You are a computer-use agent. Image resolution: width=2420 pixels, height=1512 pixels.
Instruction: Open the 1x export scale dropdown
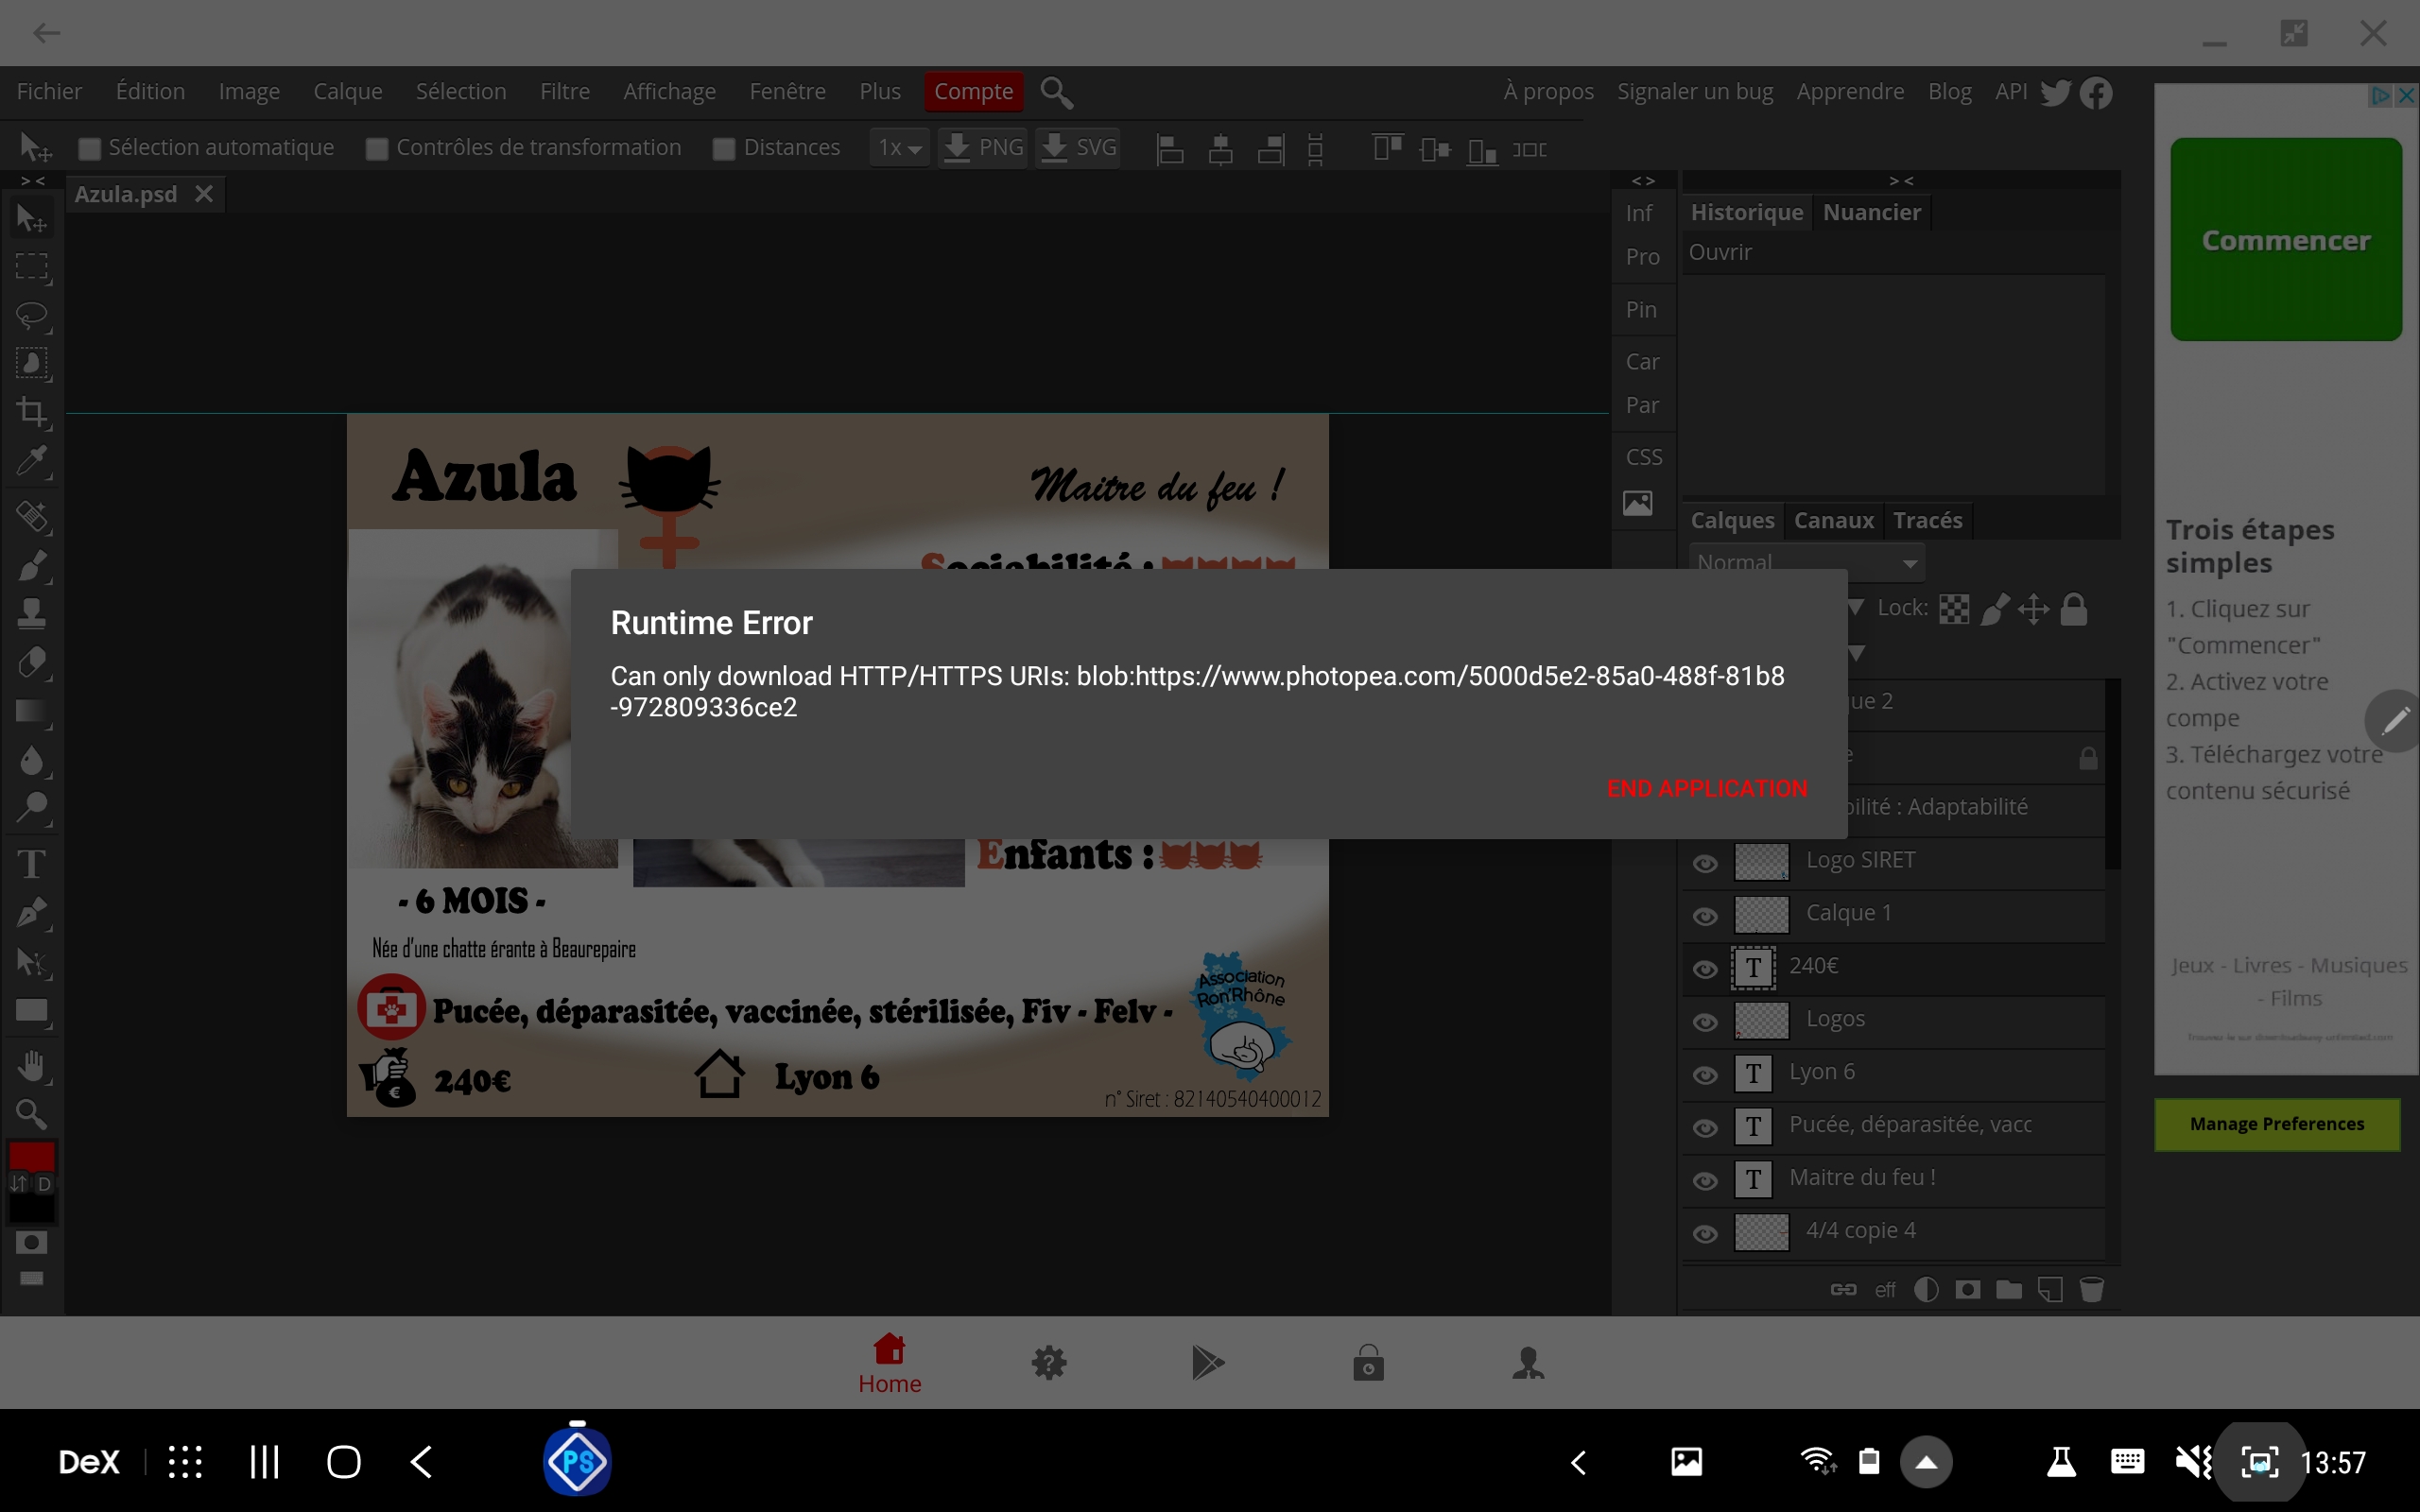pyautogui.click(x=899, y=148)
